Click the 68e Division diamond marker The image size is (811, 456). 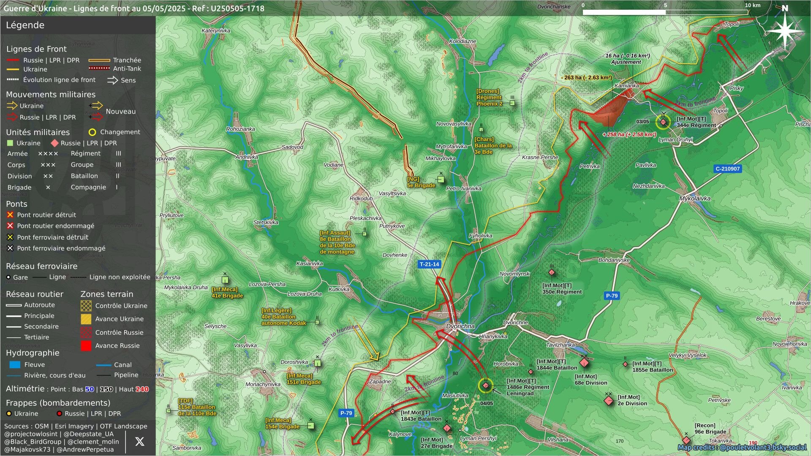click(x=584, y=362)
